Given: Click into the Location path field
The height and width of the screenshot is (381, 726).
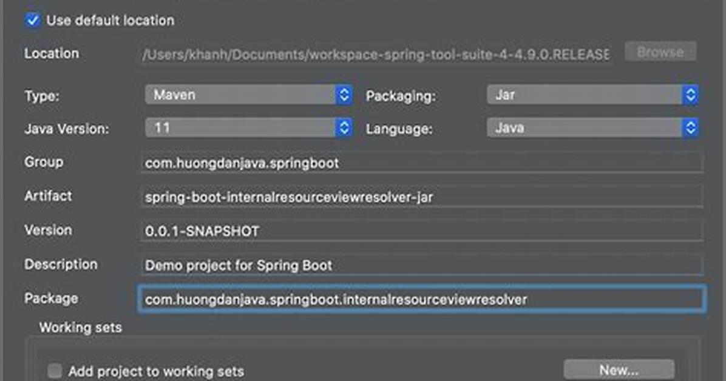Looking at the screenshot, I should tap(376, 55).
